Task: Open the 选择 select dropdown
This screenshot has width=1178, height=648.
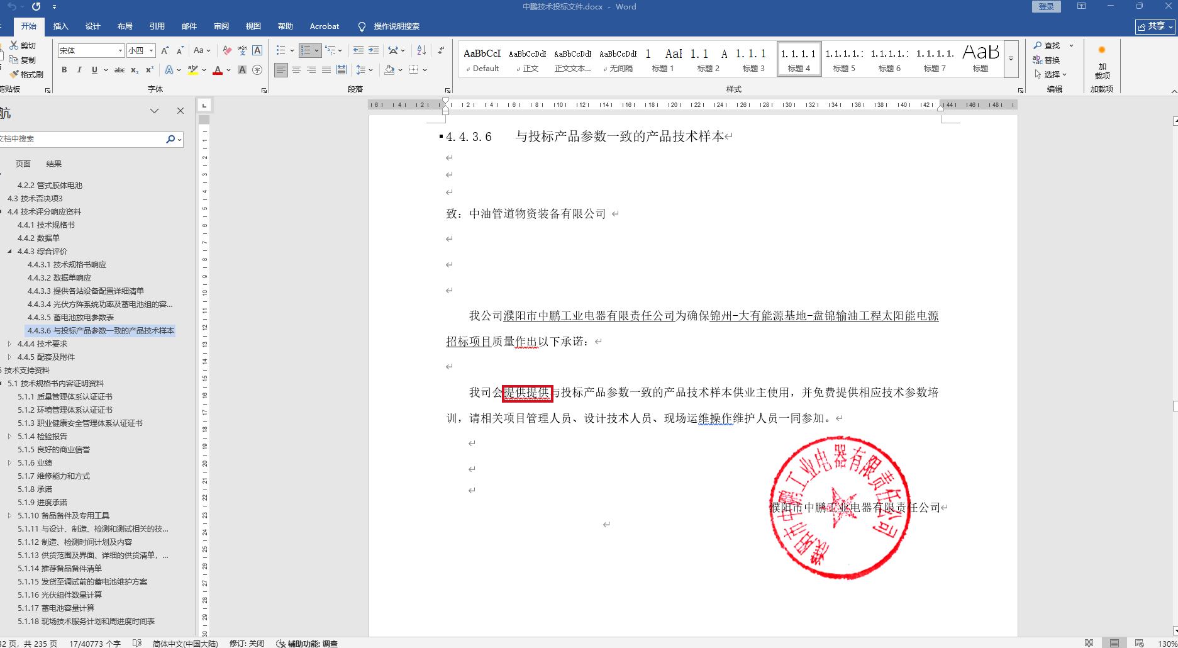Action: [x=1051, y=74]
